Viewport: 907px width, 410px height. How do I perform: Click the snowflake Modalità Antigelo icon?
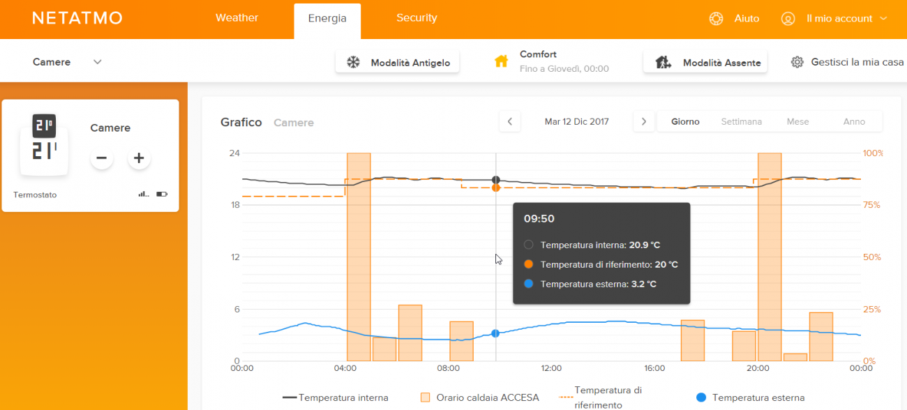point(354,63)
